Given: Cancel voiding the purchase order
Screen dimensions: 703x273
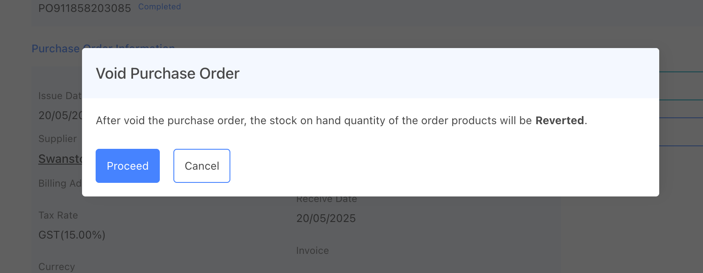Looking at the screenshot, I should 201,166.
